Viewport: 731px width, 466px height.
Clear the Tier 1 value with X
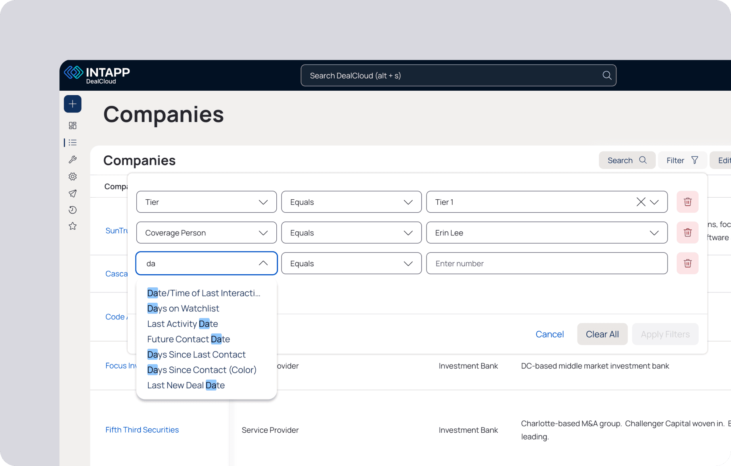click(x=641, y=202)
